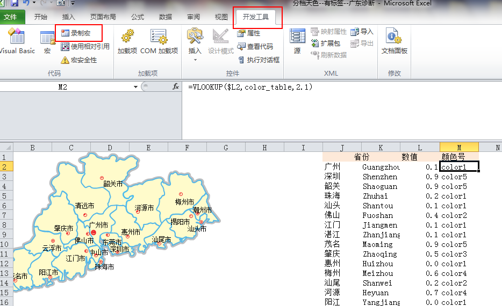Run the 执行对话框 command

259,60
